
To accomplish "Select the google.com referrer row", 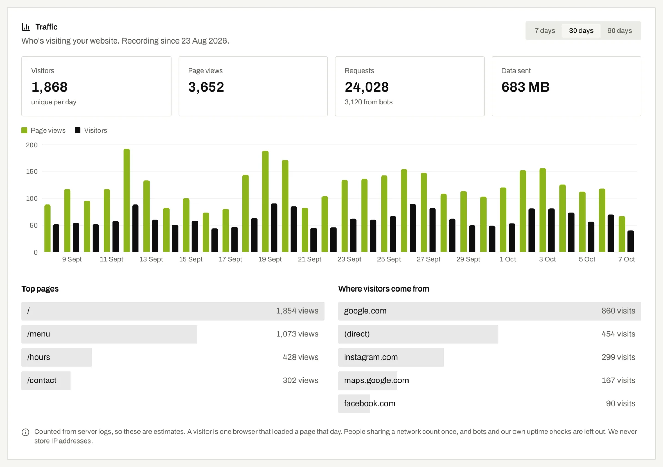I will click(490, 311).
